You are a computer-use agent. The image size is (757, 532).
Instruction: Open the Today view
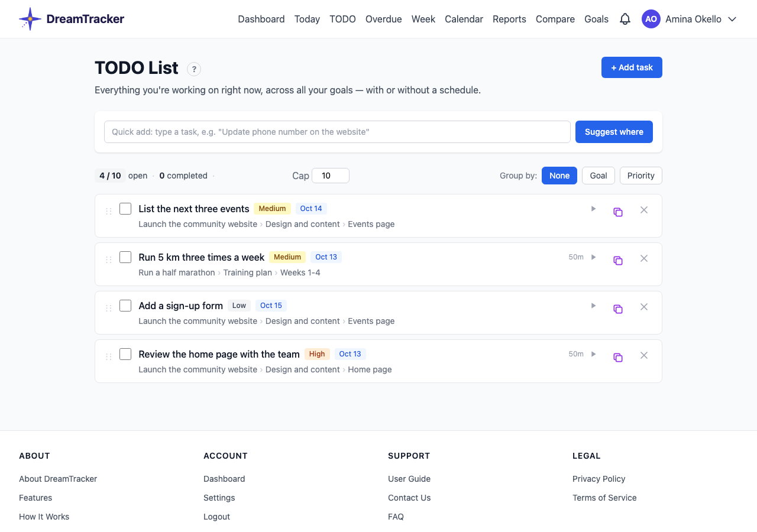pos(307,19)
